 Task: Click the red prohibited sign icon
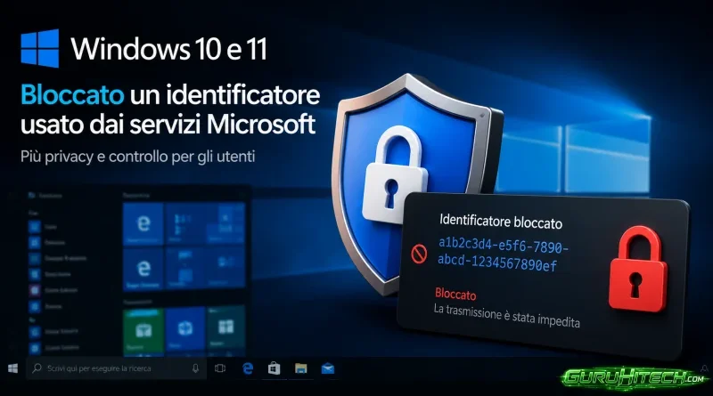pyautogui.click(x=419, y=255)
